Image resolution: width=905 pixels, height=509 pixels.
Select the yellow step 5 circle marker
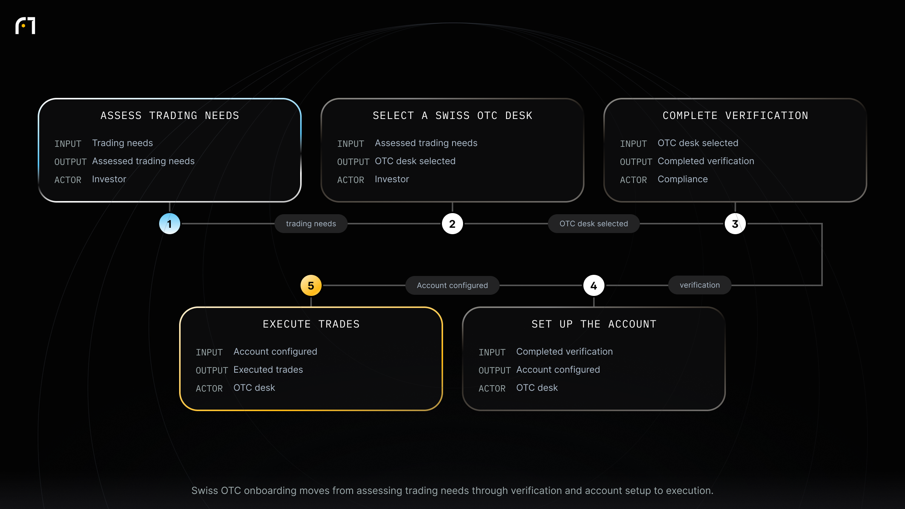tap(311, 285)
